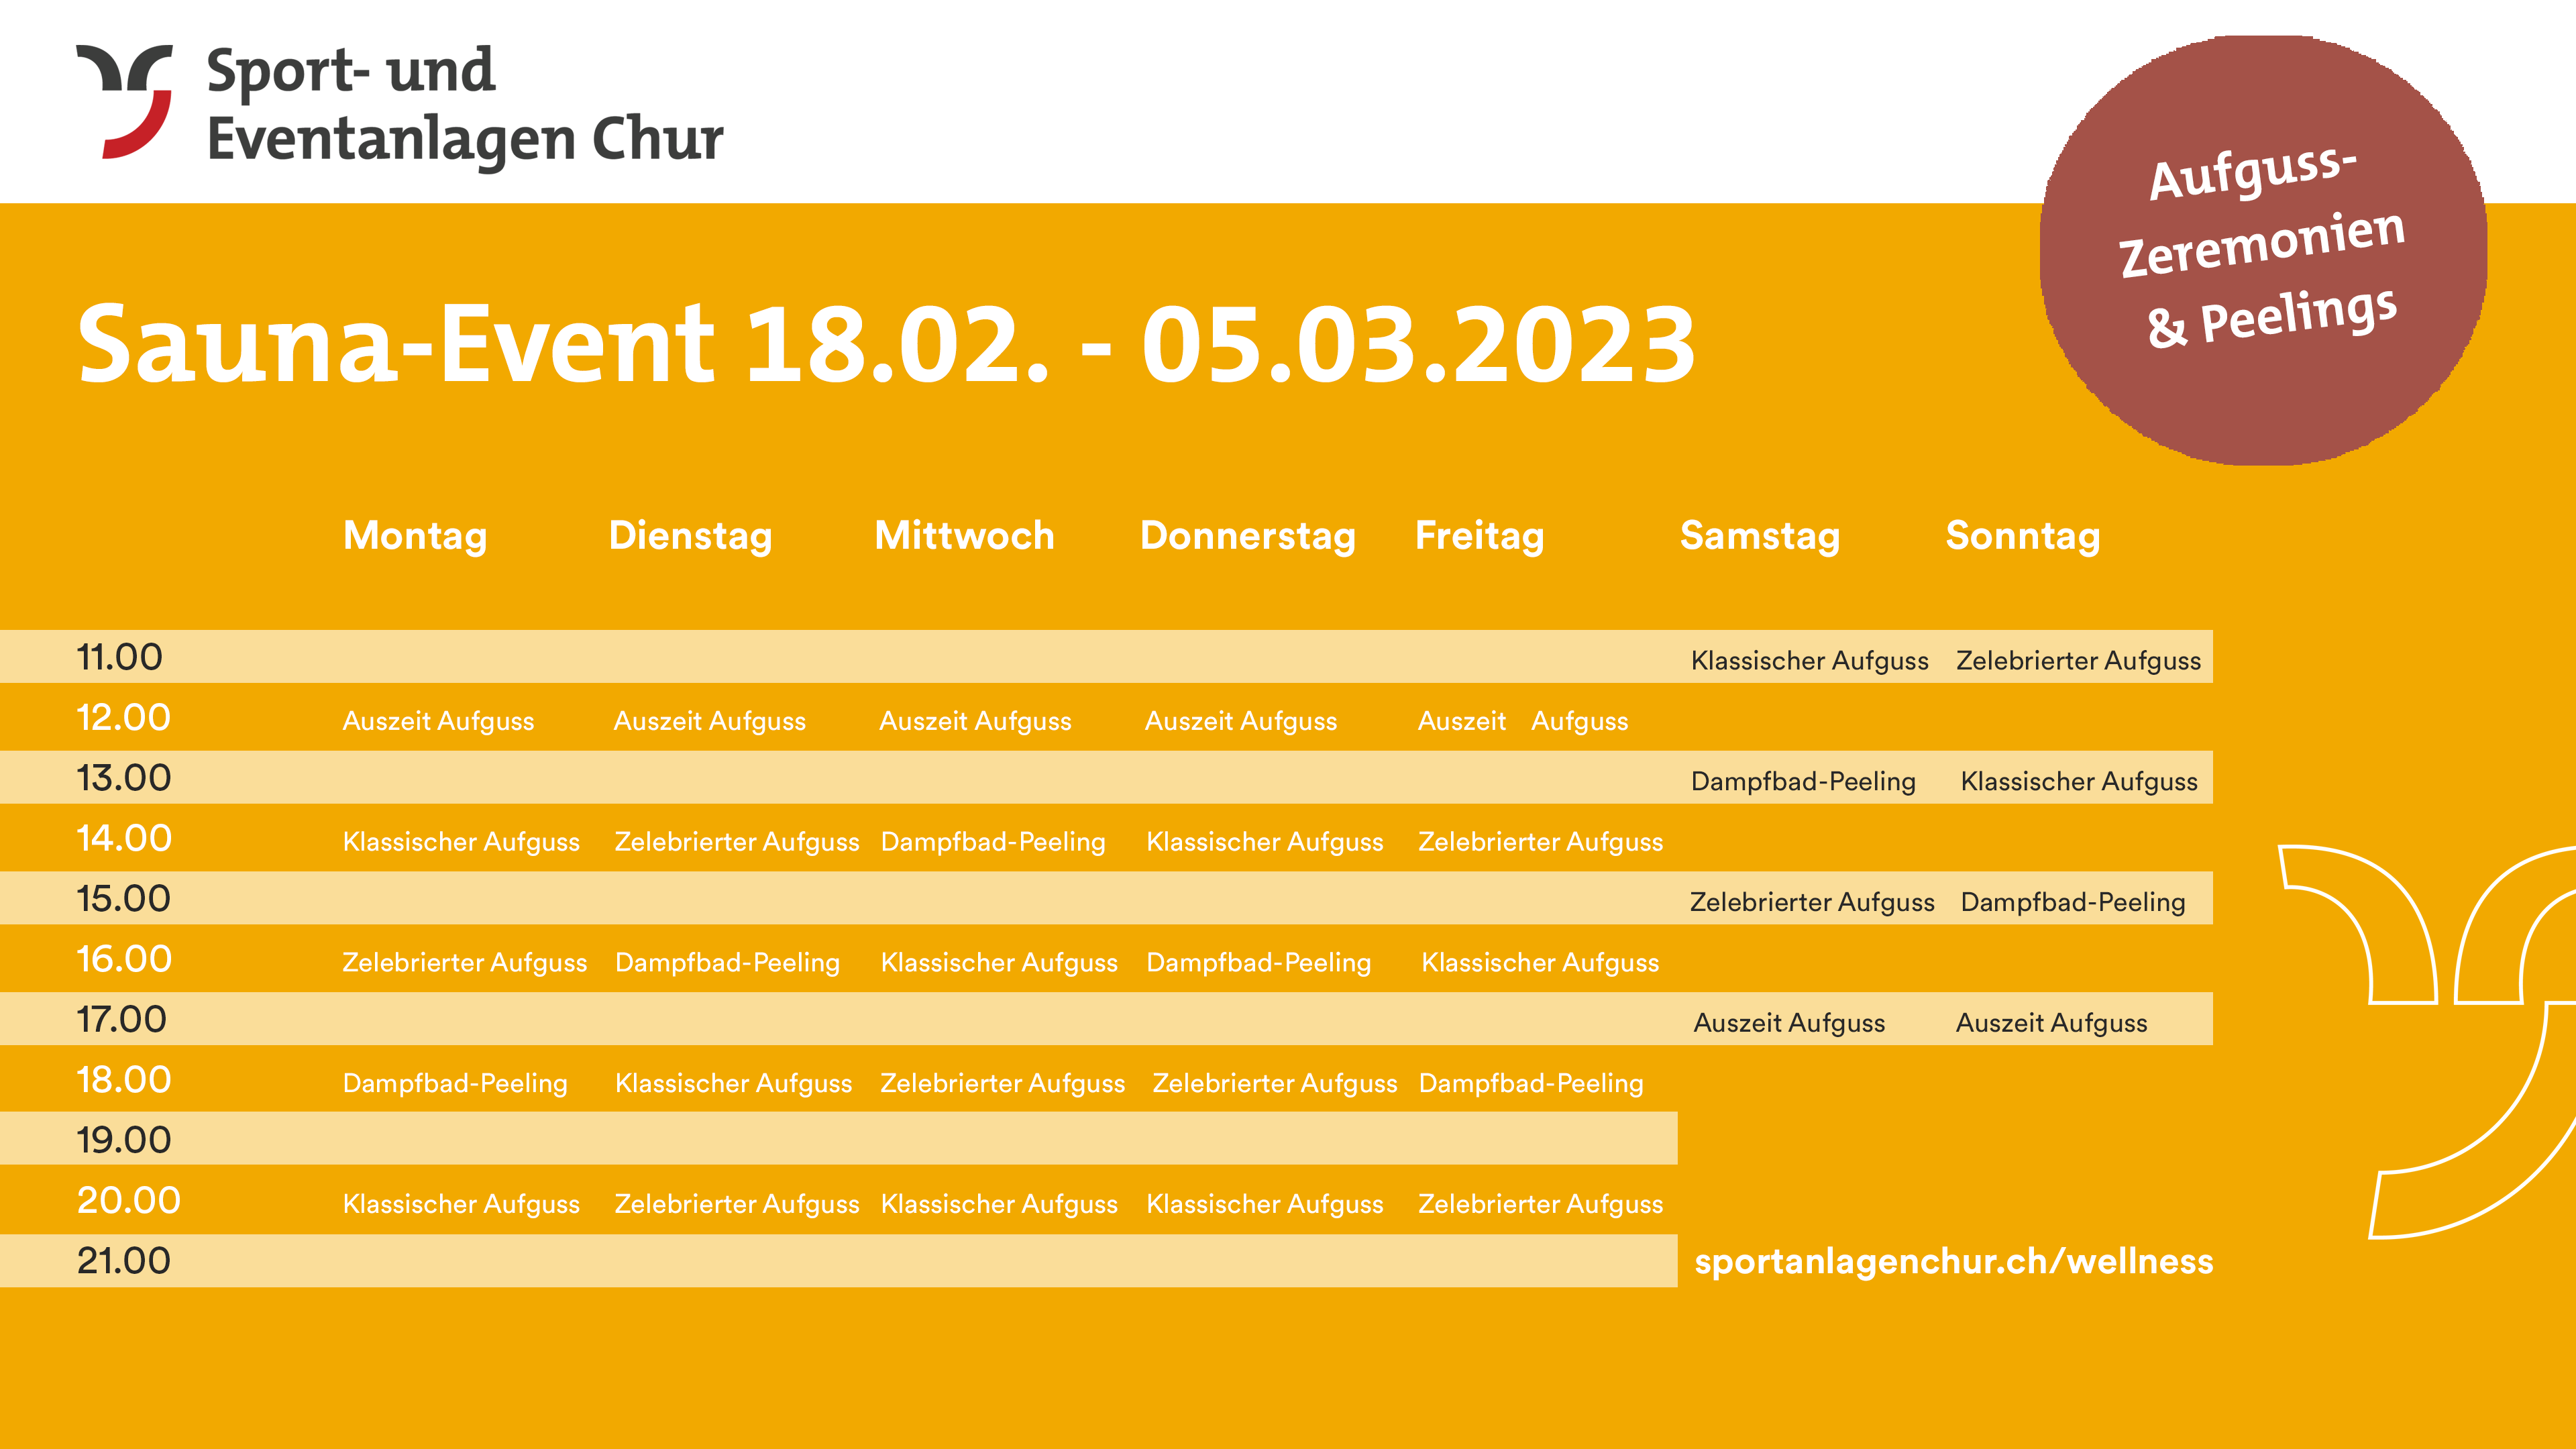The height and width of the screenshot is (1449, 2576).
Task: Click the 16.00 time label
Action: [x=124, y=959]
